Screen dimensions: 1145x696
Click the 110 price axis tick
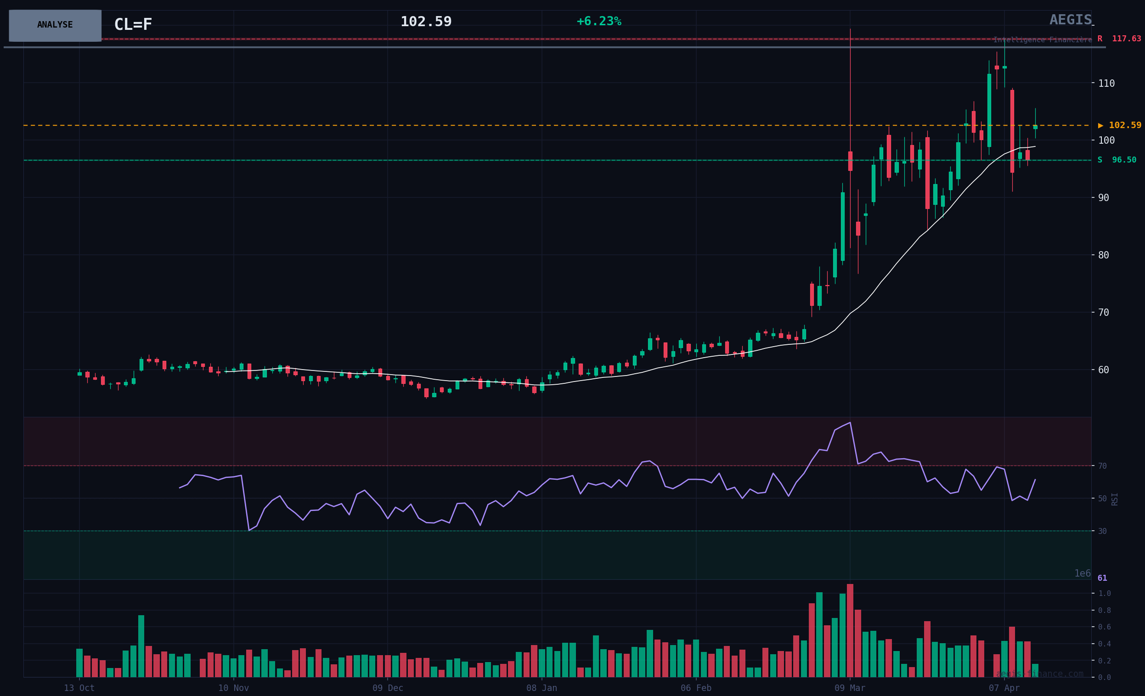[x=1106, y=84]
